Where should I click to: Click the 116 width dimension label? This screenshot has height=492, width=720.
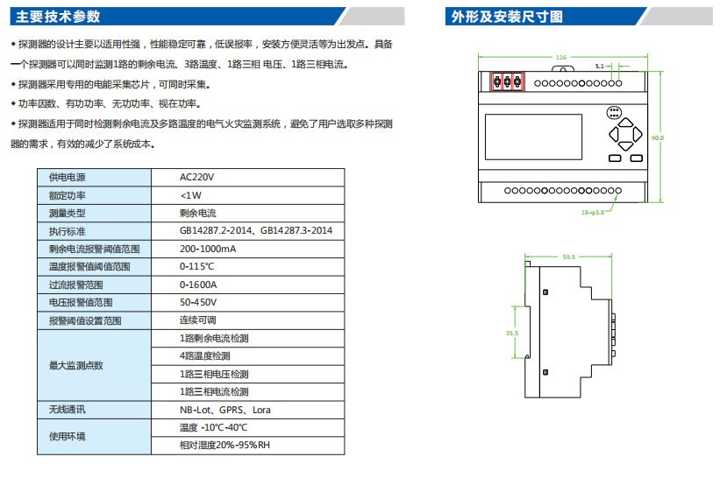click(x=560, y=57)
